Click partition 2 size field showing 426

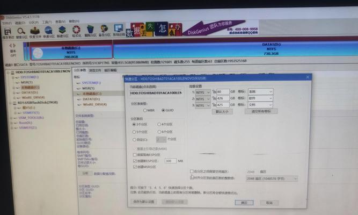[223, 98]
